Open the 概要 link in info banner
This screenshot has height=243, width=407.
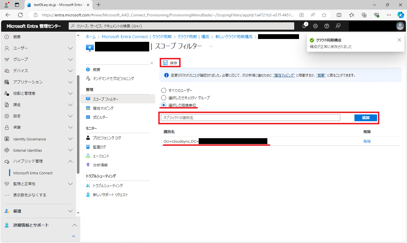[321, 75]
